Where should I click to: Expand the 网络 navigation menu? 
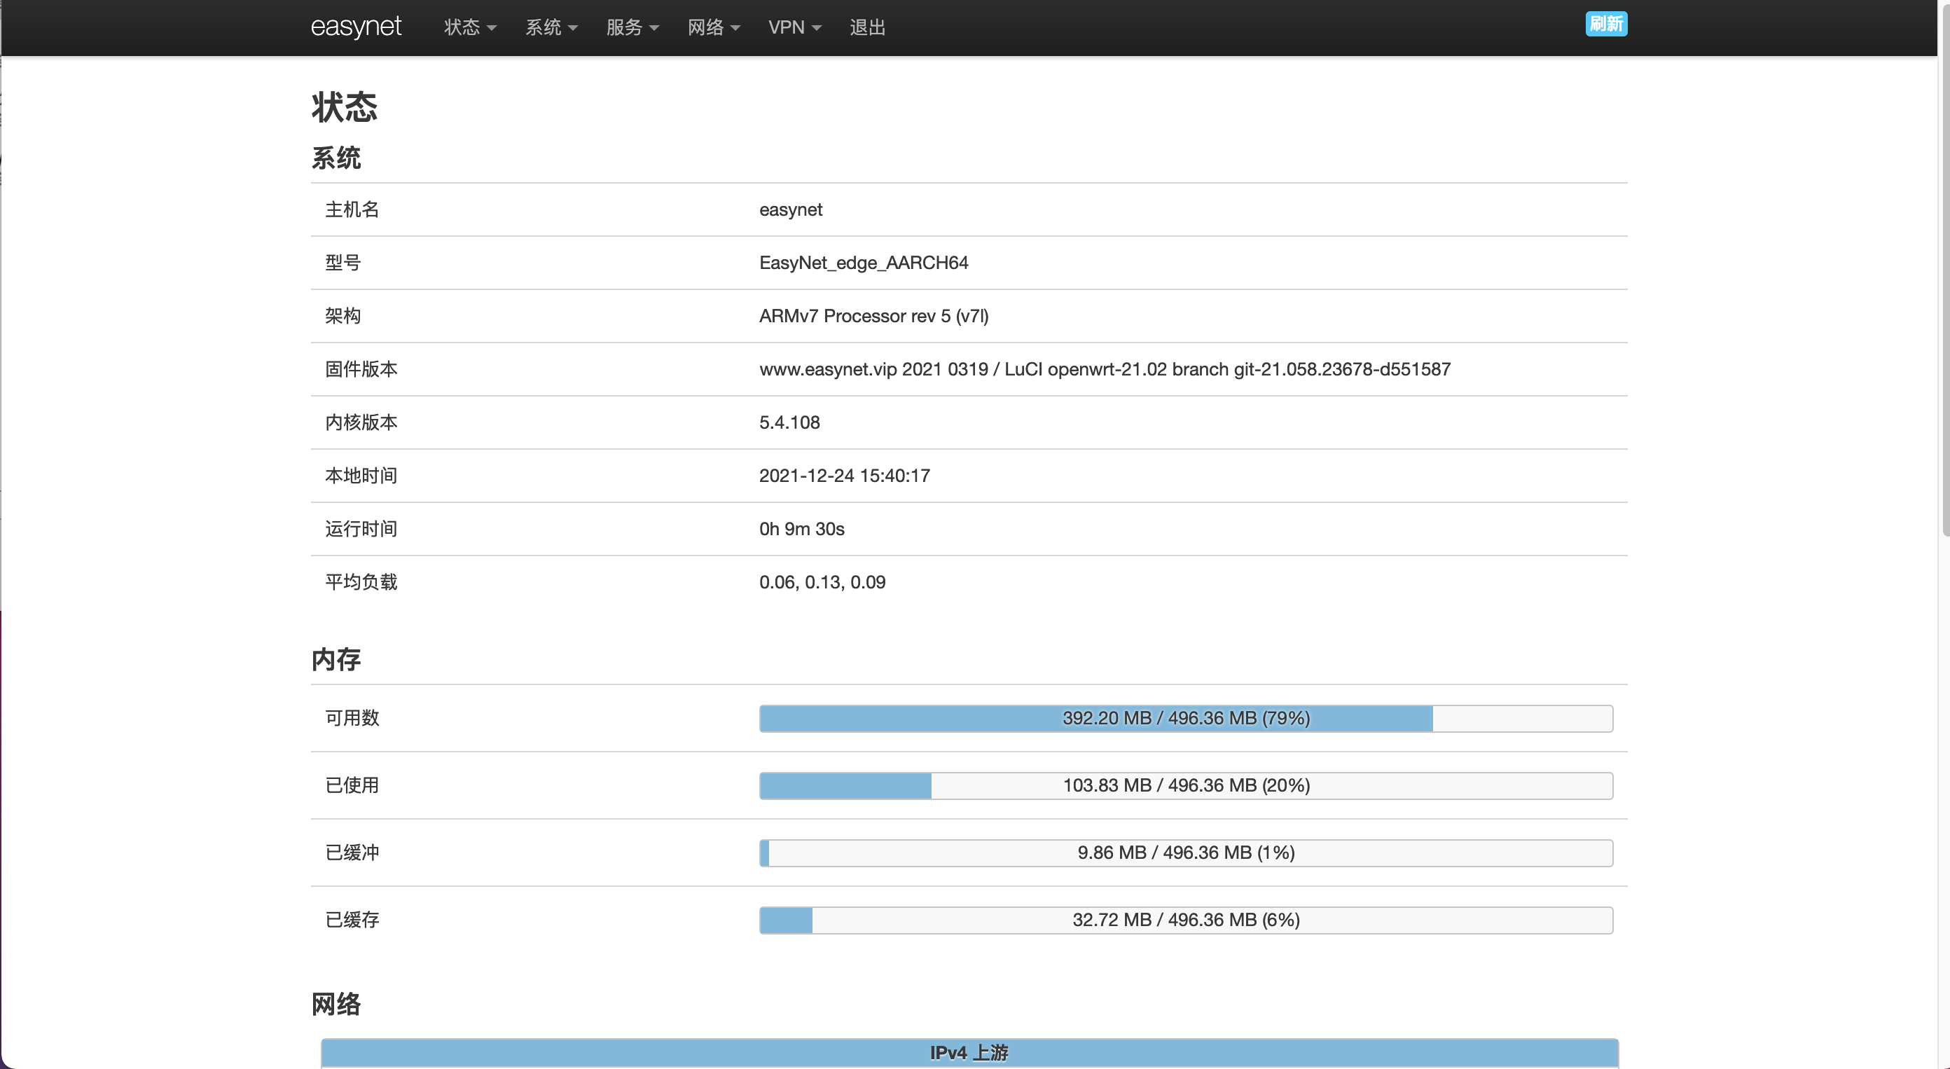[x=713, y=27]
